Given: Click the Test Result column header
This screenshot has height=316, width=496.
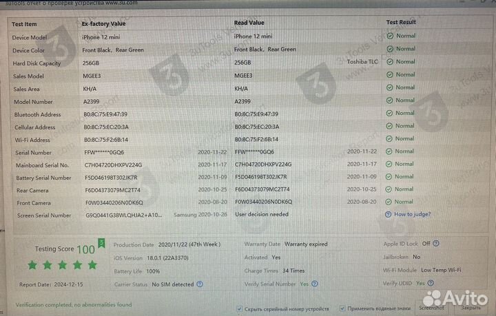Looking at the screenshot, I should pyautogui.click(x=401, y=22).
